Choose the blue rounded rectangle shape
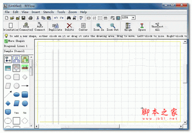Viewport: 192px width, 133px height. (25, 94)
